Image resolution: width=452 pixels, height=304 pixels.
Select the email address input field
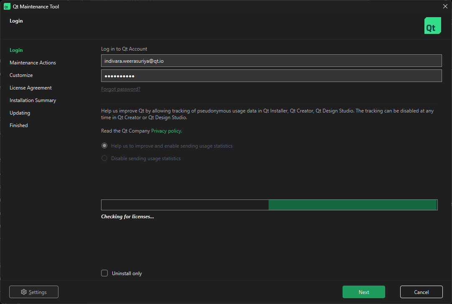(271, 61)
